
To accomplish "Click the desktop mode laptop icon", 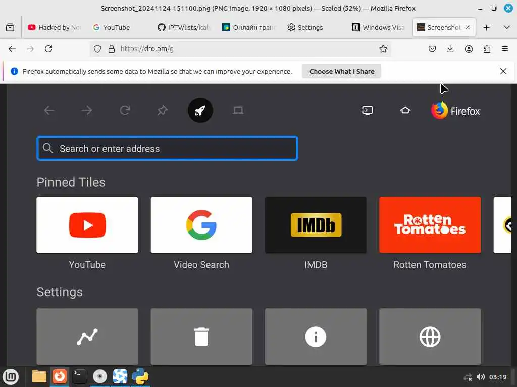I will [x=238, y=110].
